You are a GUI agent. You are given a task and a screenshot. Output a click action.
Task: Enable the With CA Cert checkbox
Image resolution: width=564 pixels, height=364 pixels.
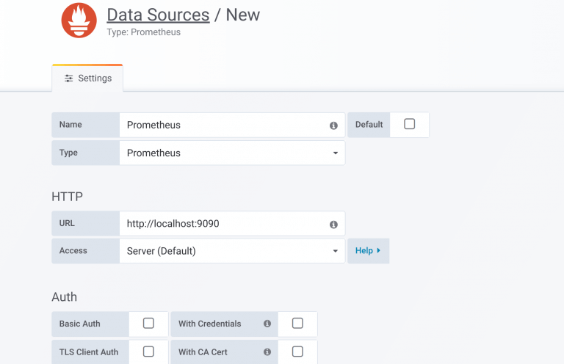tap(297, 352)
